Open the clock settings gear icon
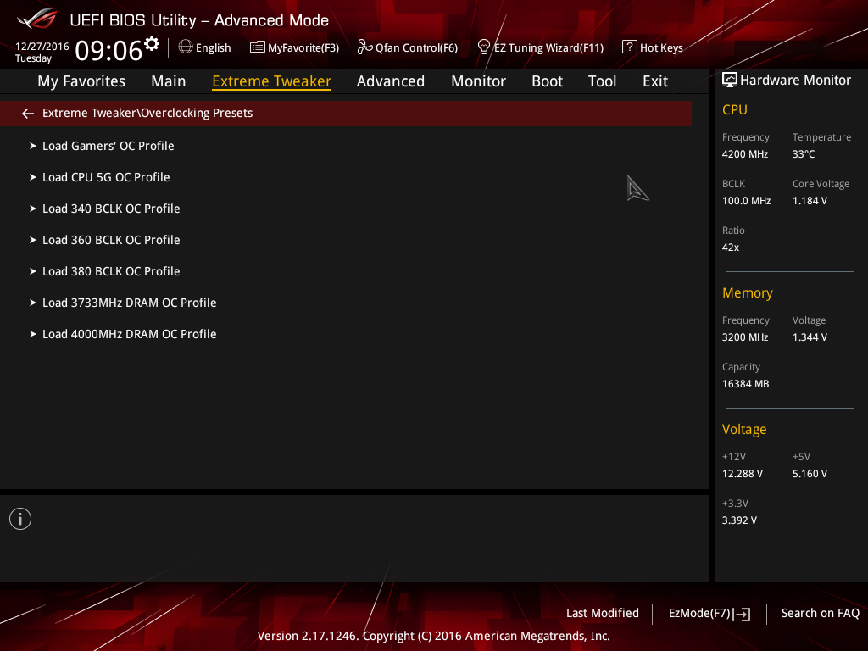 click(152, 44)
